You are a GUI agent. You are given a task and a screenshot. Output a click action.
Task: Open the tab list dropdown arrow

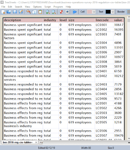[129, 142]
